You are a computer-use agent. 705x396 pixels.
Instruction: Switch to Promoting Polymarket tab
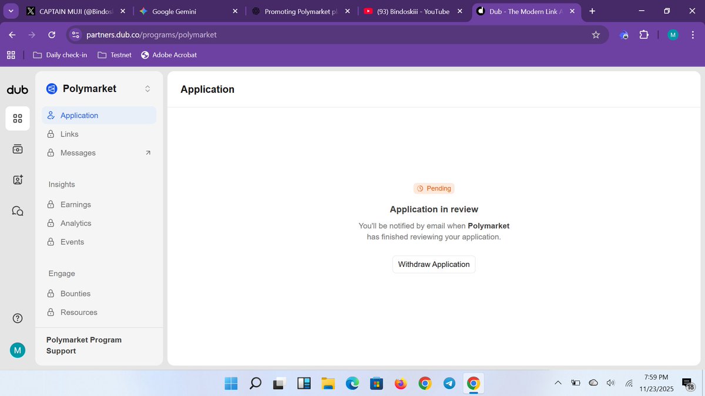[x=301, y=11]
